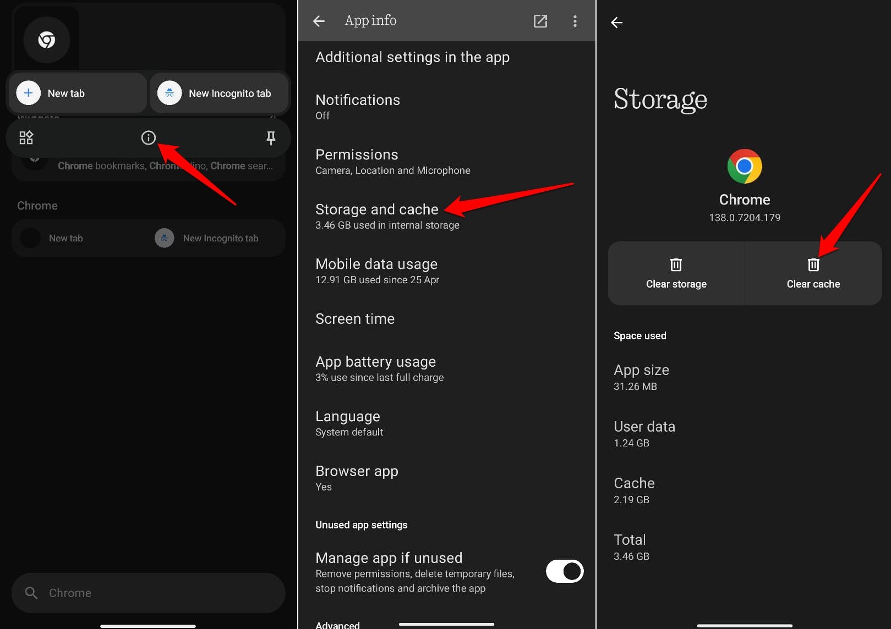Open Screen time details
The width and height of the screenshot is (891, 629).
[x=354, y=319]
